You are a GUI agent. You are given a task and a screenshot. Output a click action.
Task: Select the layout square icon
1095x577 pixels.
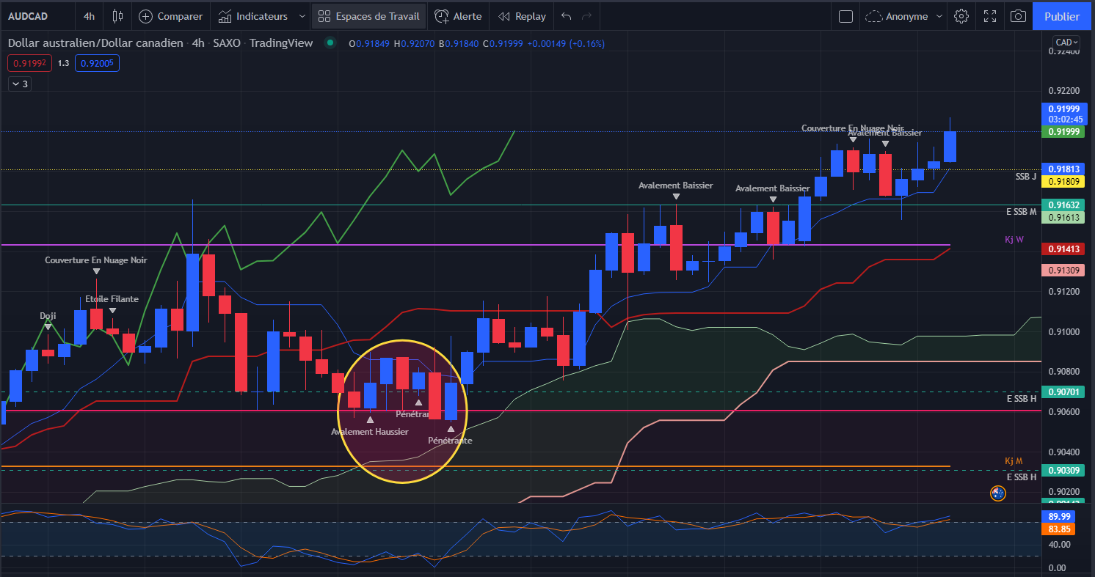845,16
